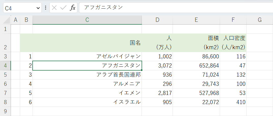Click the cell containing アゼルバイジャン
The height and width of the screenshot is (116, 273).
click(87, 56)
